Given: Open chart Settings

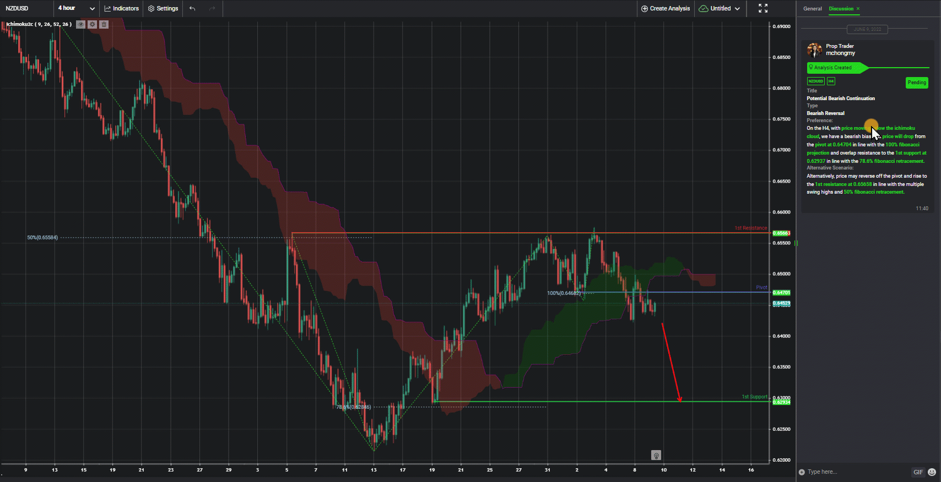Looking at the screenshot, I should (x=163, y=8).
